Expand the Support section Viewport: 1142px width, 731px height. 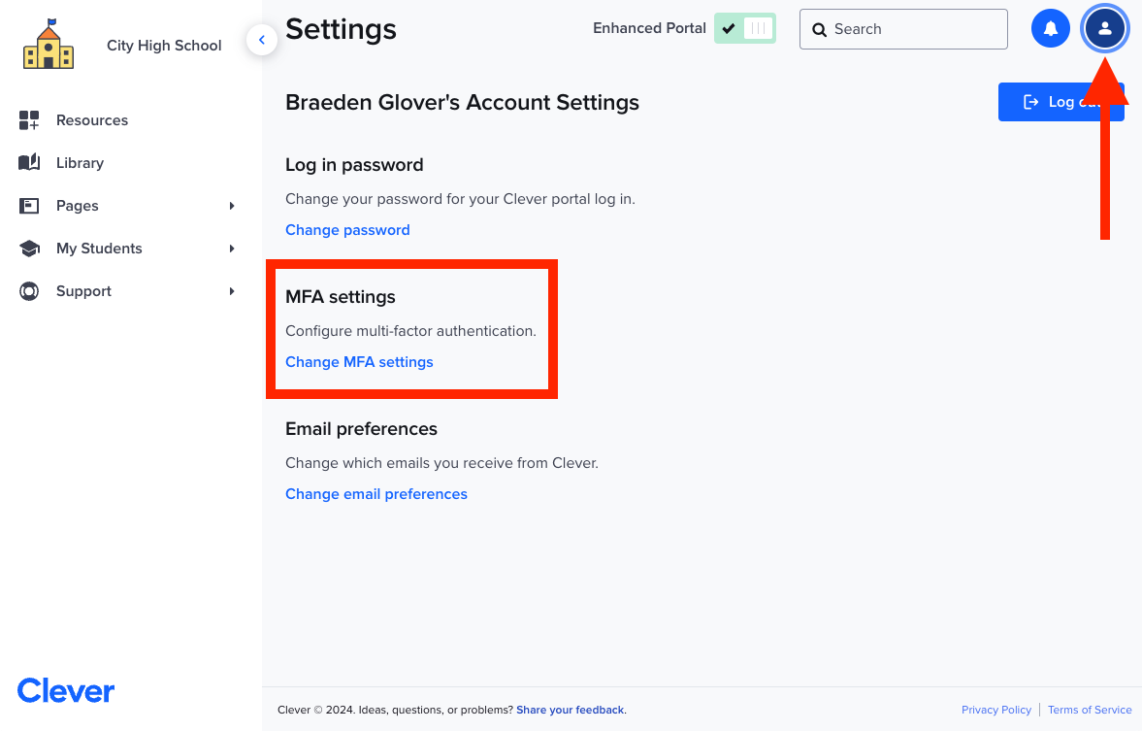point(231,290)
